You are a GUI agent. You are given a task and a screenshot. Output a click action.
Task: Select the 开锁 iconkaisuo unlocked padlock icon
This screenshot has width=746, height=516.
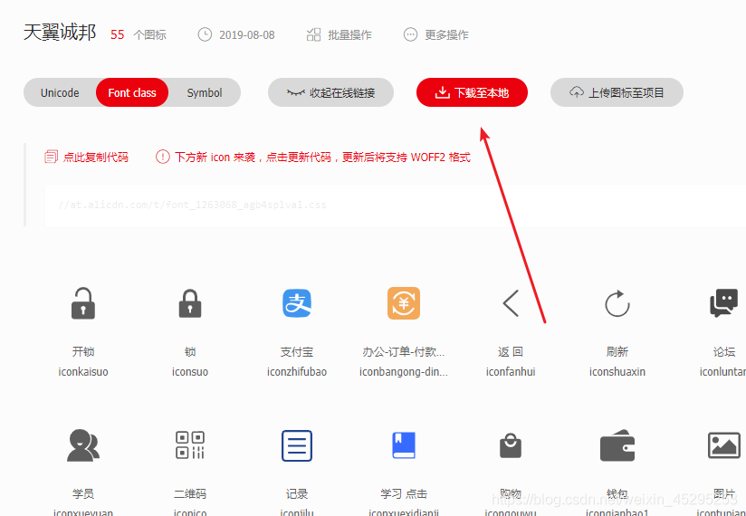click(x=83, y=303)
